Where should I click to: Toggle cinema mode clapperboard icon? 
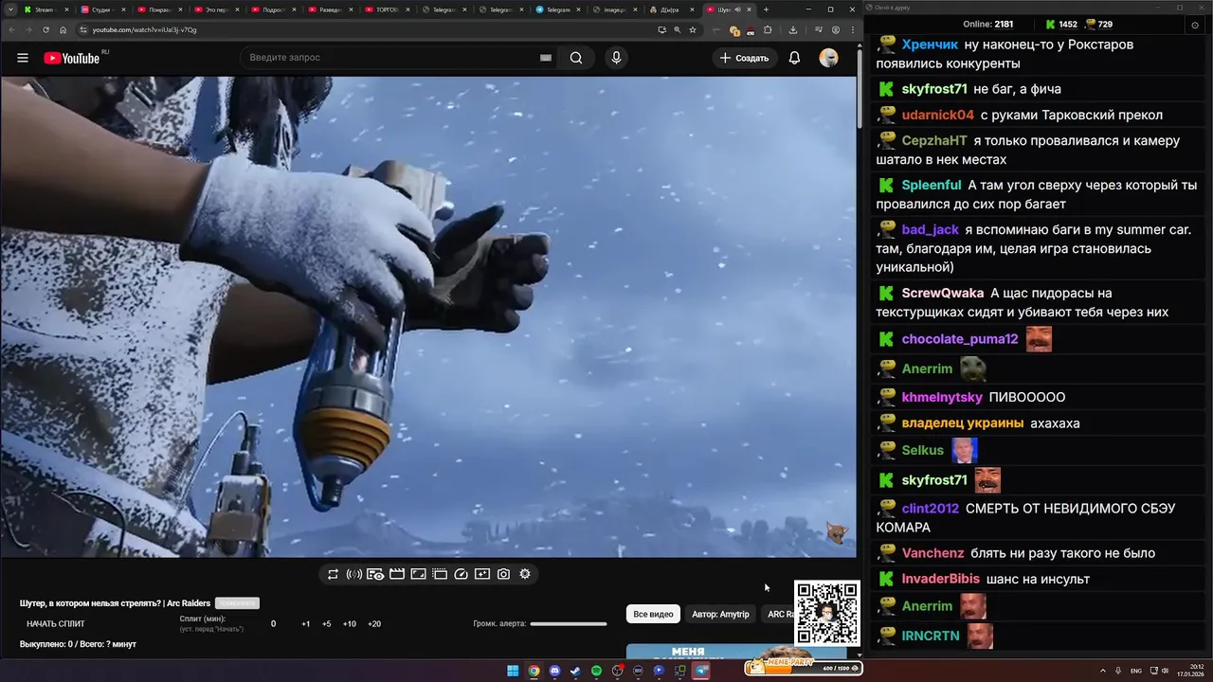(x=397, y=574)
